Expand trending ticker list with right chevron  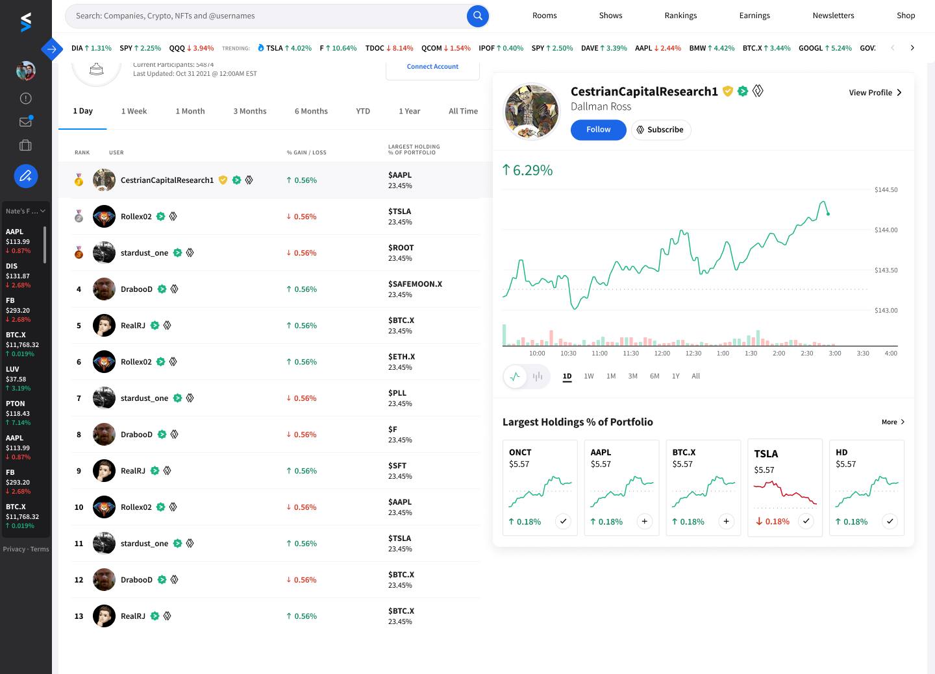click(x=912, y=47)
